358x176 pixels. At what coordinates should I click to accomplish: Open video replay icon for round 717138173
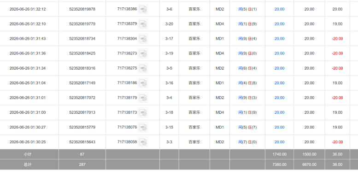pos(143,112)
